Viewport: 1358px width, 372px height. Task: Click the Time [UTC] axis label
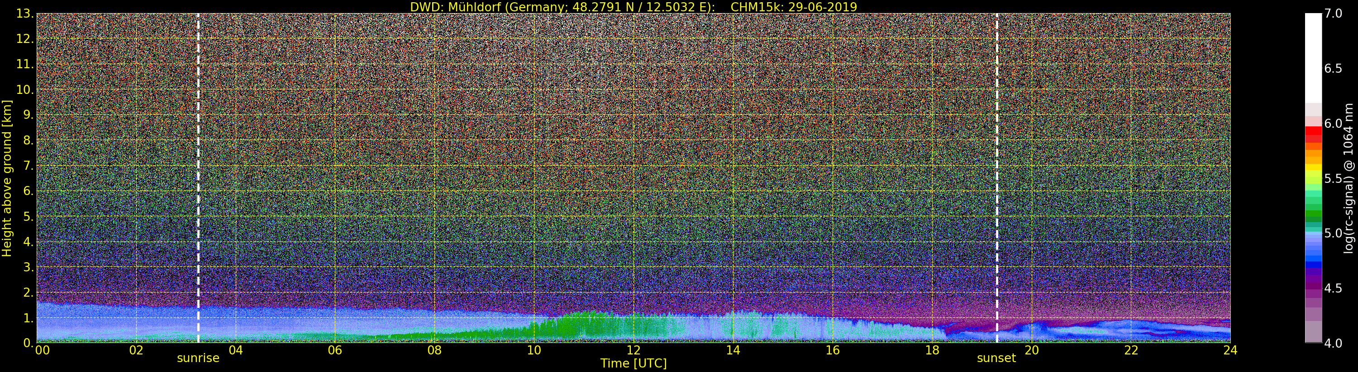point(633,363)
